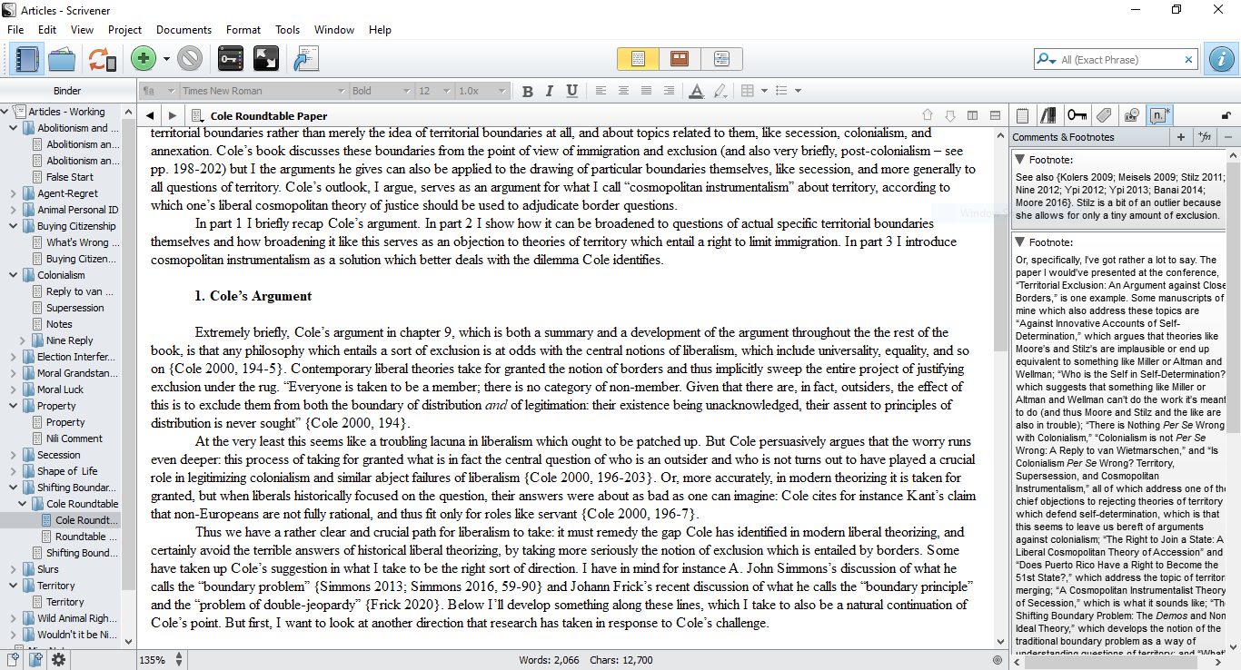Image resolution: width=1241 pixels, height=670 pixels.
Task: Open the font size 12 dropdown
Action: coord(434,91)
